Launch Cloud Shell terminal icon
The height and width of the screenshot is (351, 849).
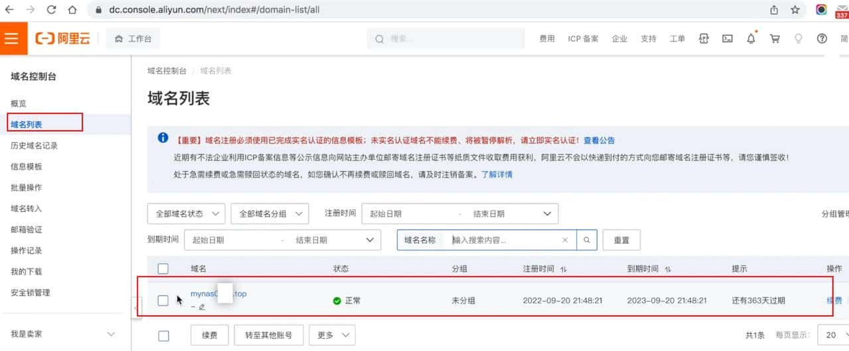[728, 39]
